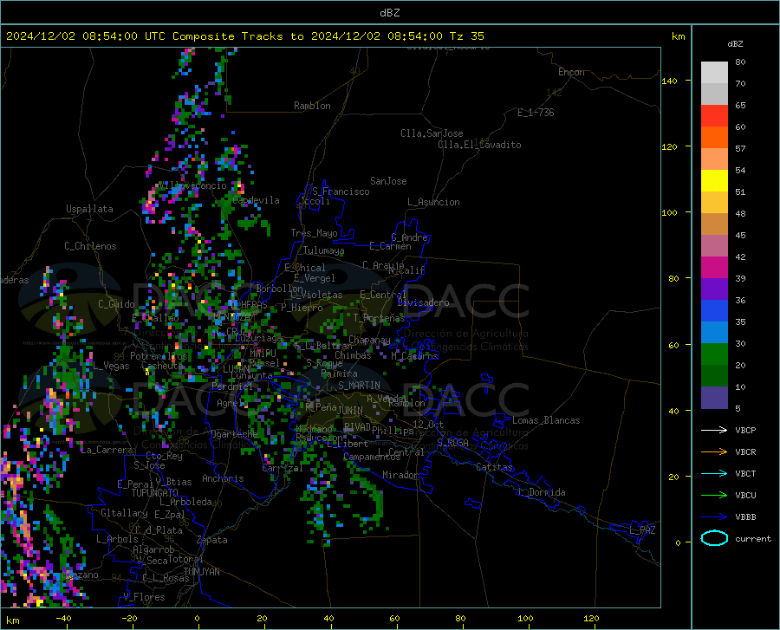Click the 'VBCP' legend label

click(x=745, y=431)
